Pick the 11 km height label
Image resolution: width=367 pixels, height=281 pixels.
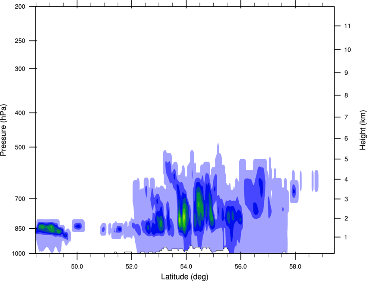pyautogui.click(x=347, y=26)
